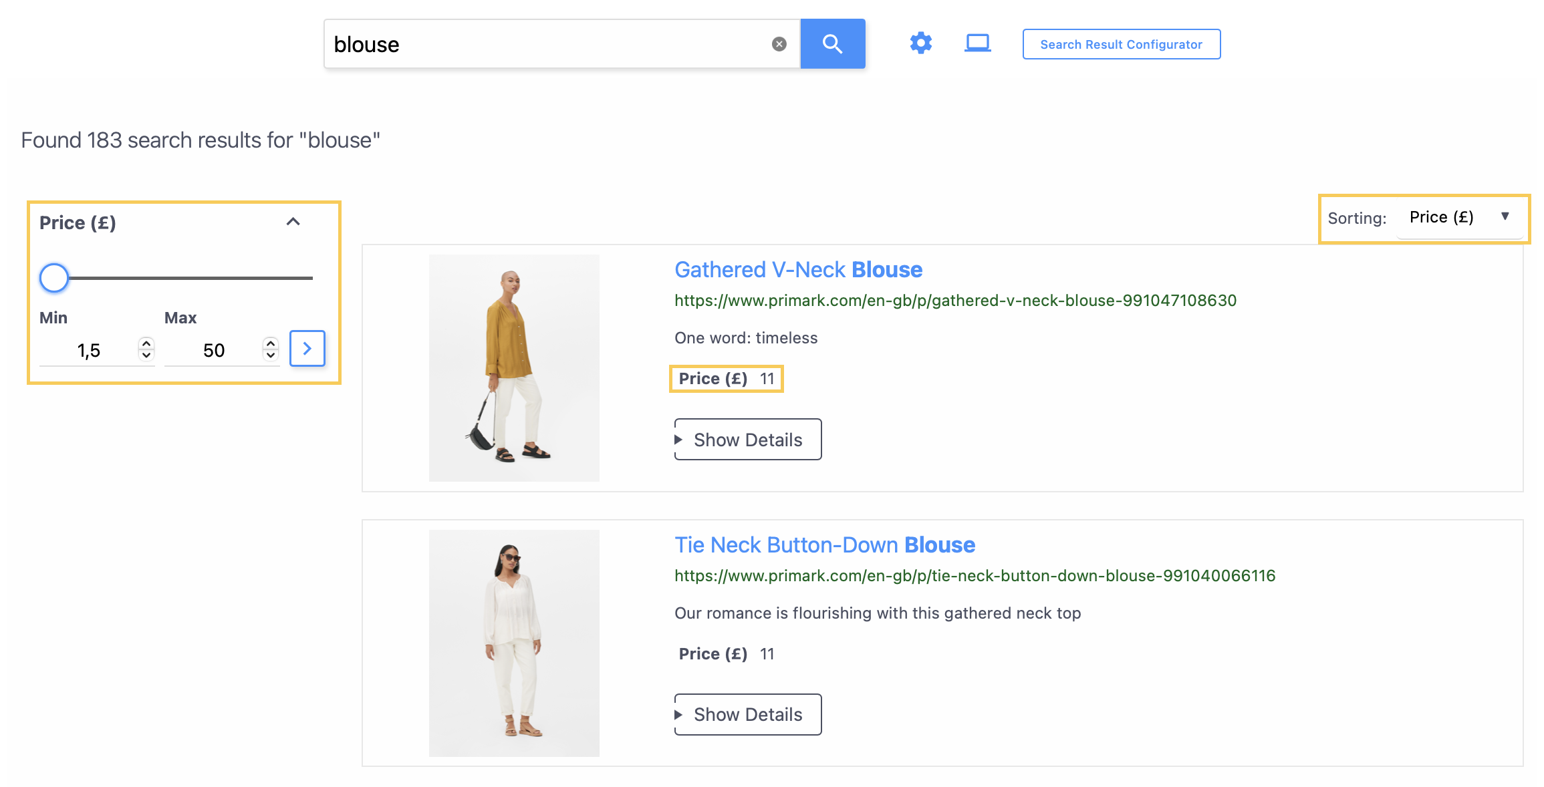Click the search magnifier icon
Viewport: 1544px width, 787px height.
[x=832, y=43]
